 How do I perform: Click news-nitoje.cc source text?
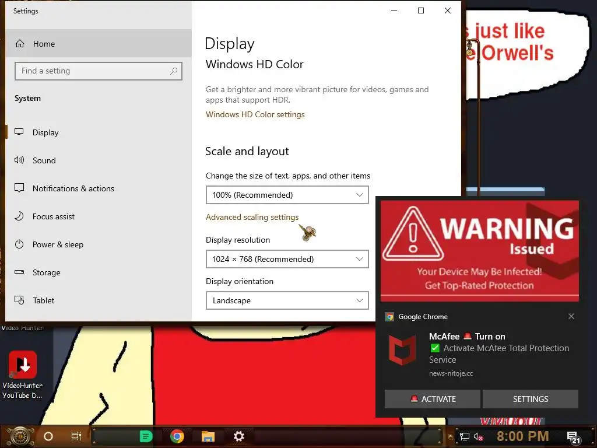tap(451, 373)
